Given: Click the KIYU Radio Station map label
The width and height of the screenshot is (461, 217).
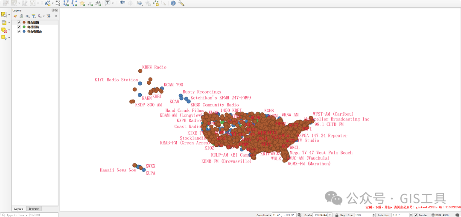Looking at the screenshot, I should 117,80.
